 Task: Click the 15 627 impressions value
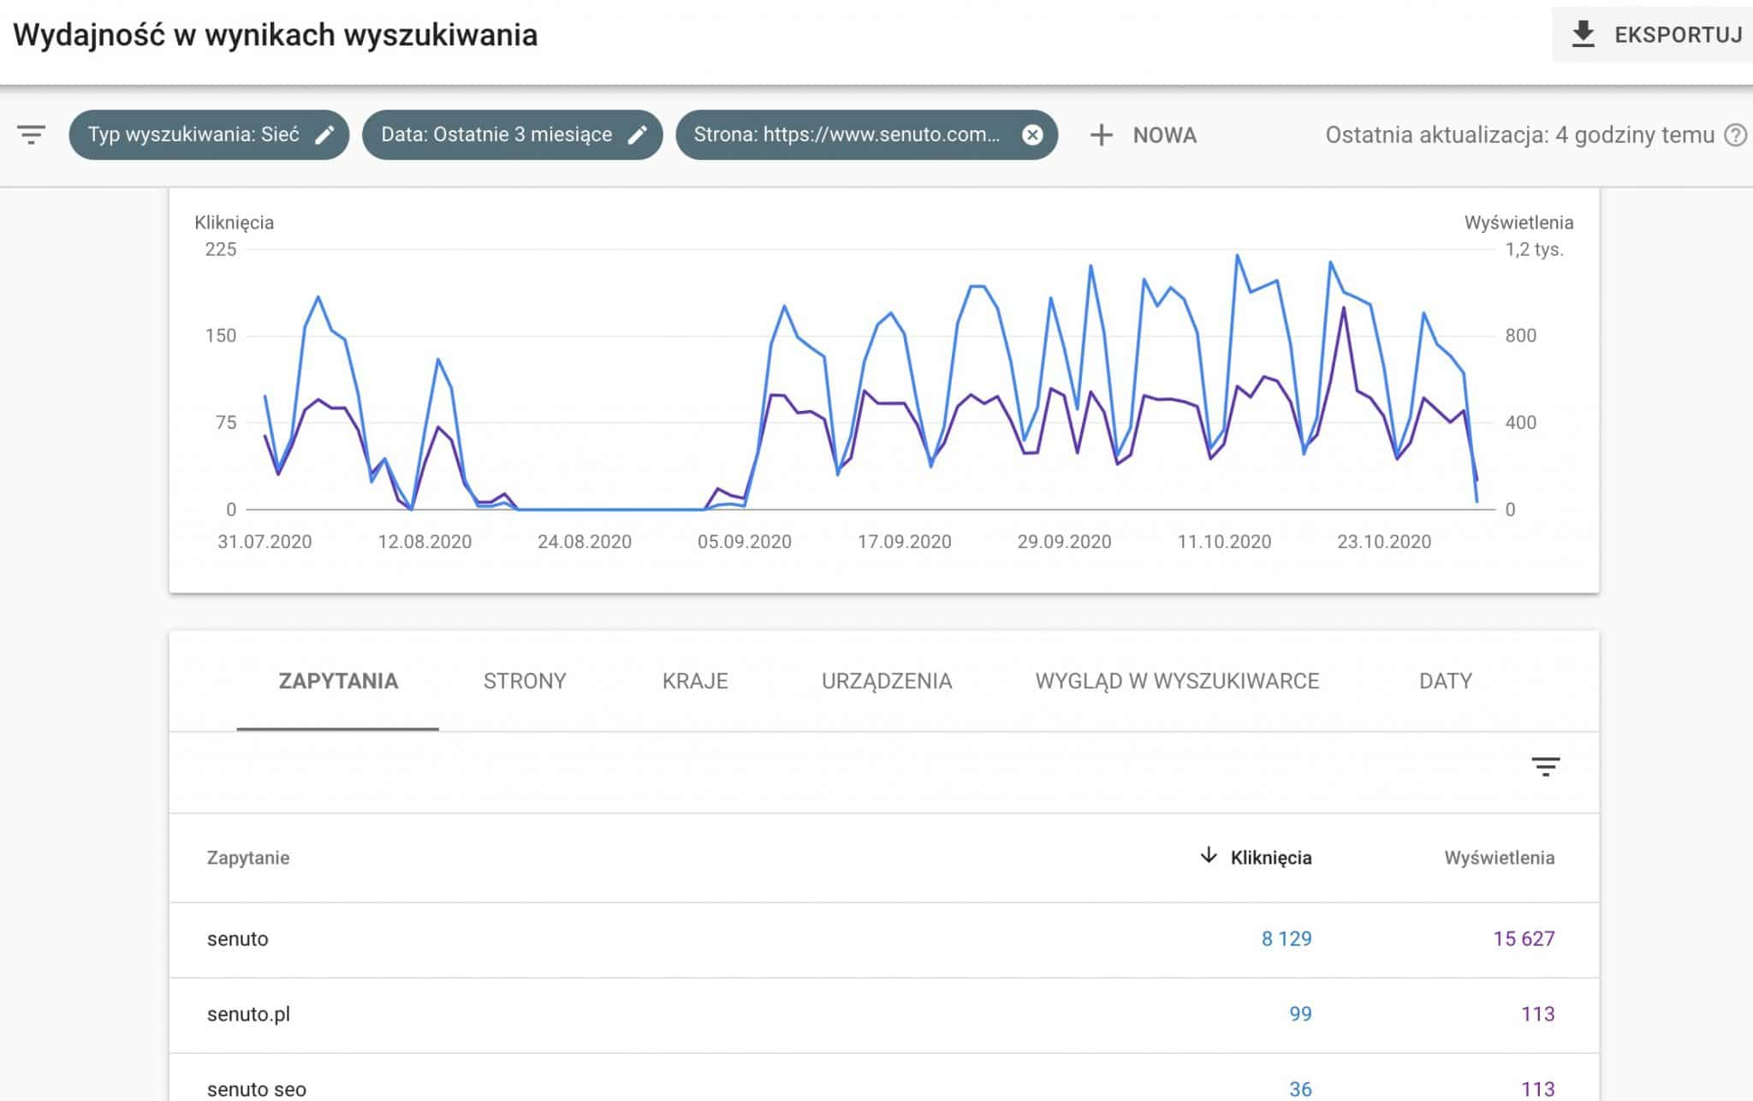click(1524, 939)
